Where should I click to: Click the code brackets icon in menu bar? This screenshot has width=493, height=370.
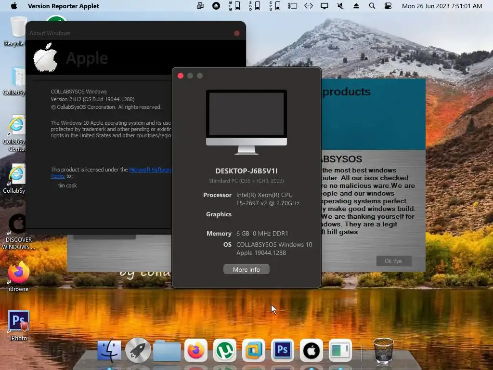click(309, 6)
